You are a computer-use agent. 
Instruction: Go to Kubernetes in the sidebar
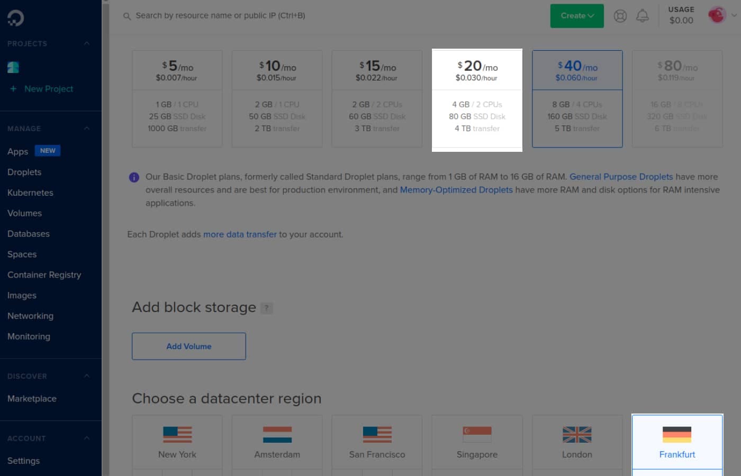pyautogui.click(x=30, y=193)
